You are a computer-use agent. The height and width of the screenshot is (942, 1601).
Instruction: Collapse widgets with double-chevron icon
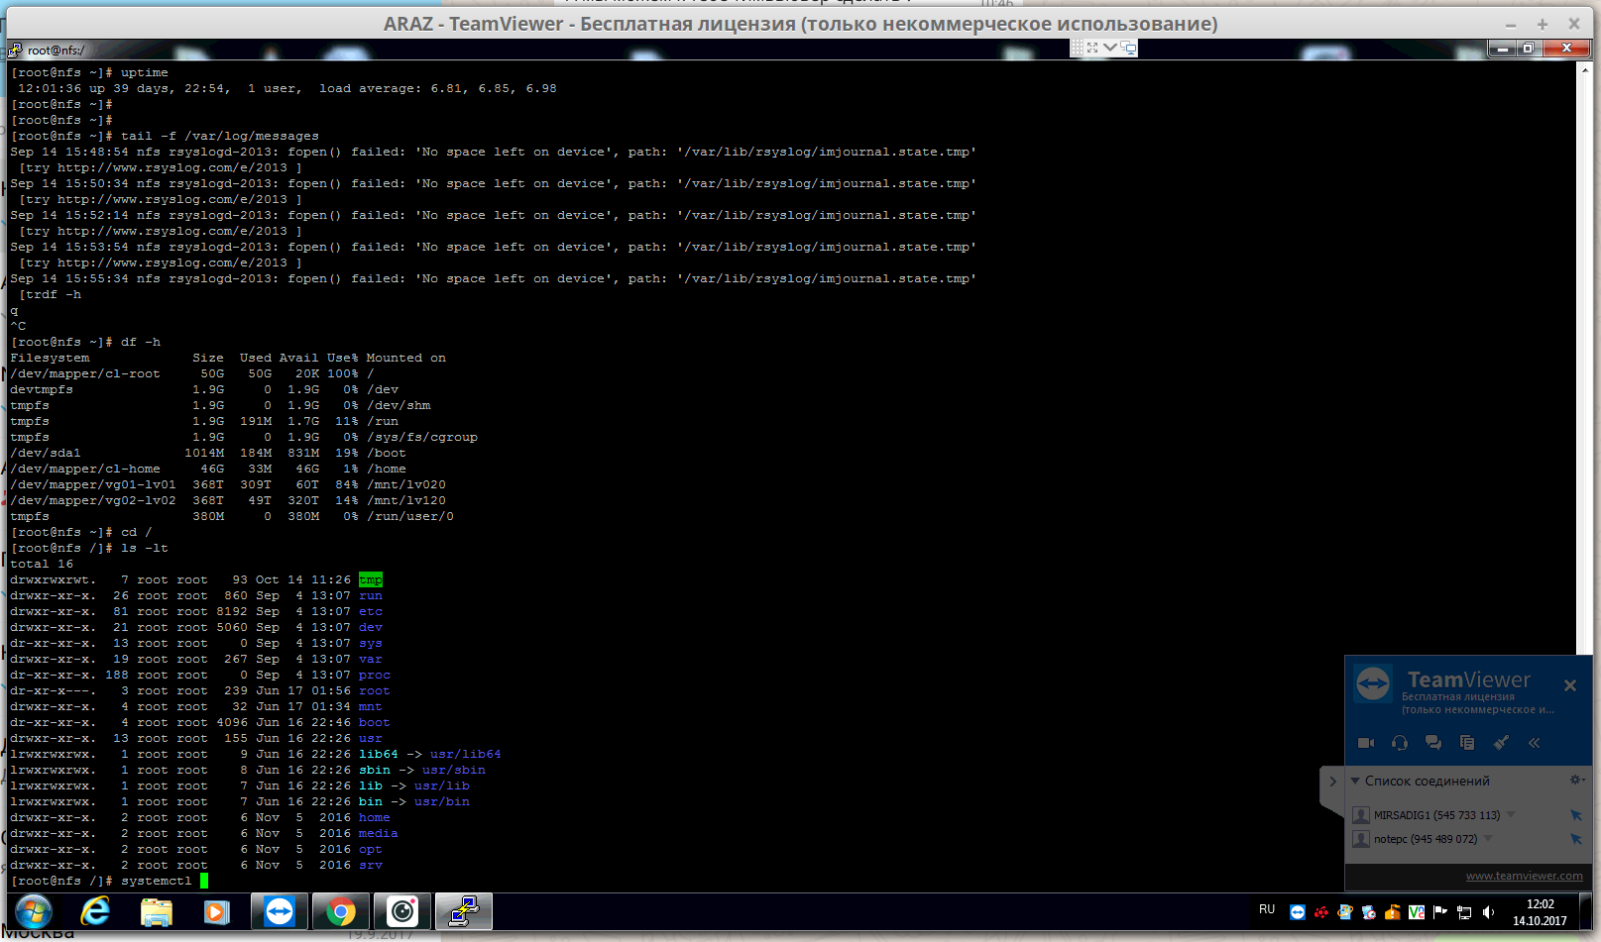point(1535,743)
